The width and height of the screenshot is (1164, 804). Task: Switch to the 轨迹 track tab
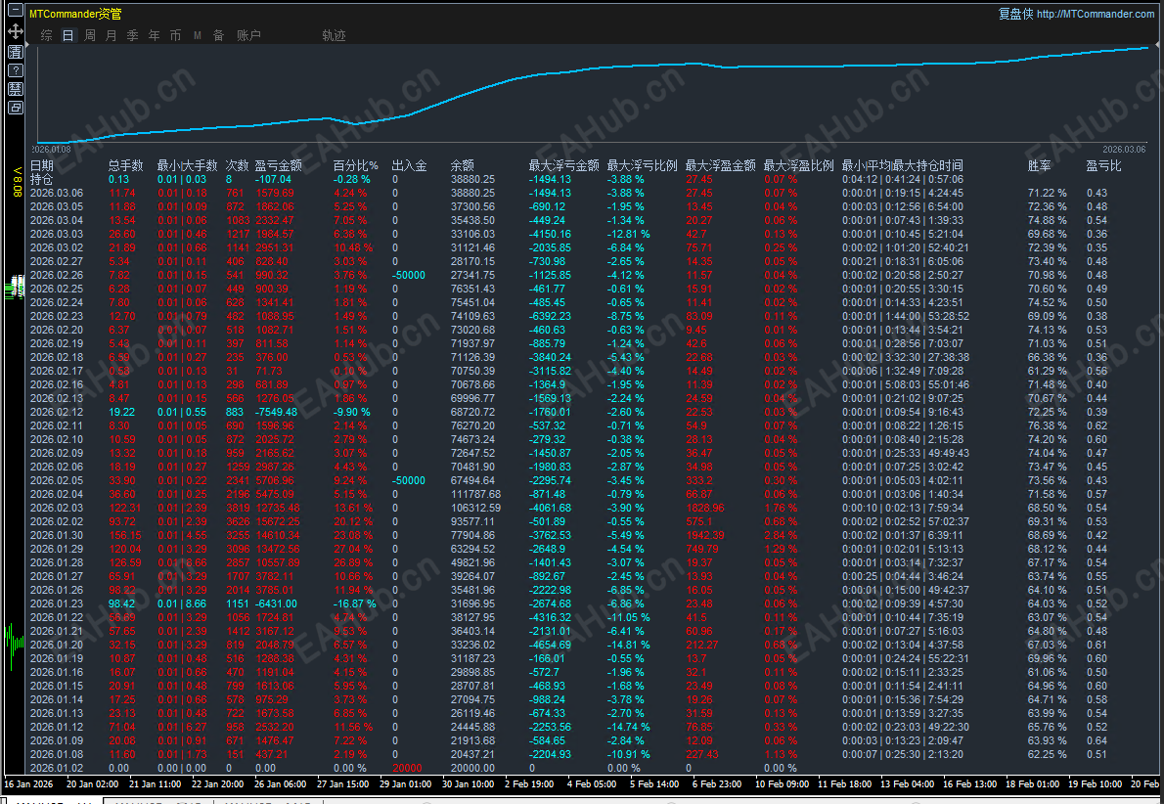334,35
